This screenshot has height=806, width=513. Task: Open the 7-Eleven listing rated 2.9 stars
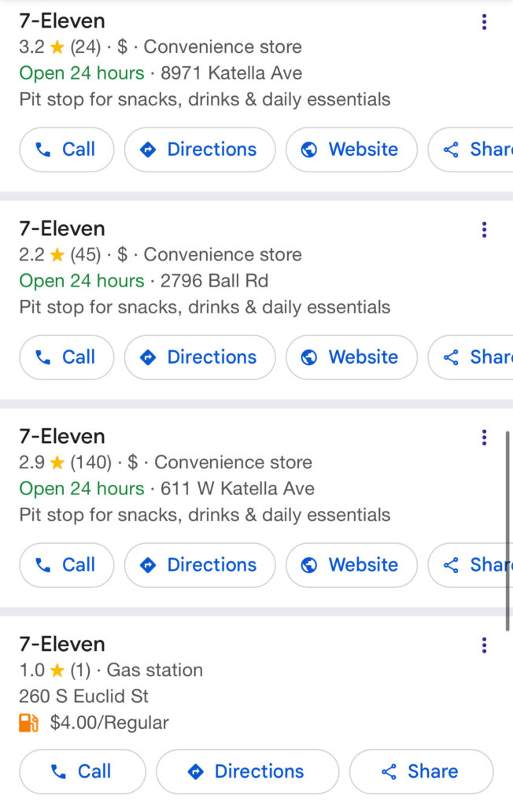coord(62,437)
